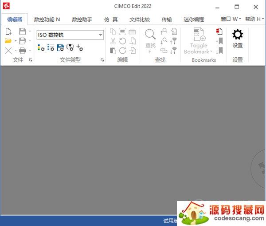Viewport: 266px width, 226px height.
Task: Open the Toggle Bookmark dropdown button
Action: pyautogui.click(x=198, y=41)
